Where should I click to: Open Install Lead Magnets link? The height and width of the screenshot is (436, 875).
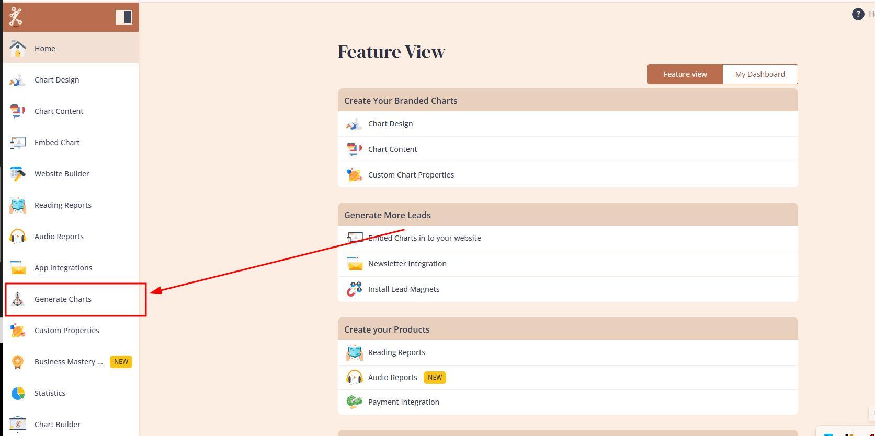(403, 289)
